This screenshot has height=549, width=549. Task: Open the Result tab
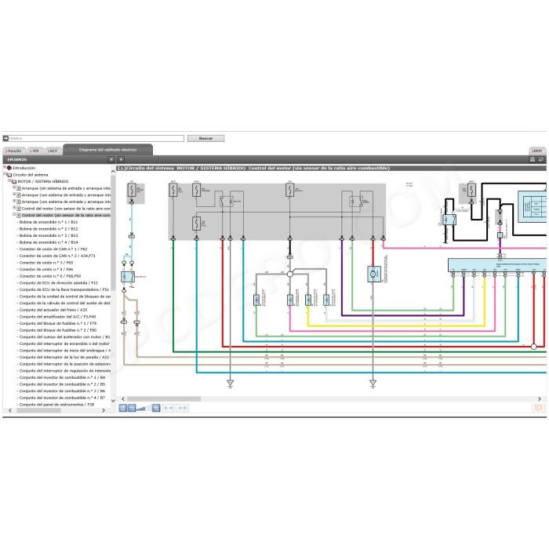[x=13, y=151]
